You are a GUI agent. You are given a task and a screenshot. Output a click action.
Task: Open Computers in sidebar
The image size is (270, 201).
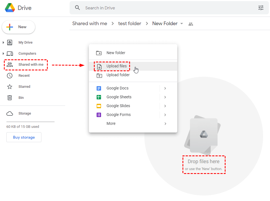(x=27, y=54)
